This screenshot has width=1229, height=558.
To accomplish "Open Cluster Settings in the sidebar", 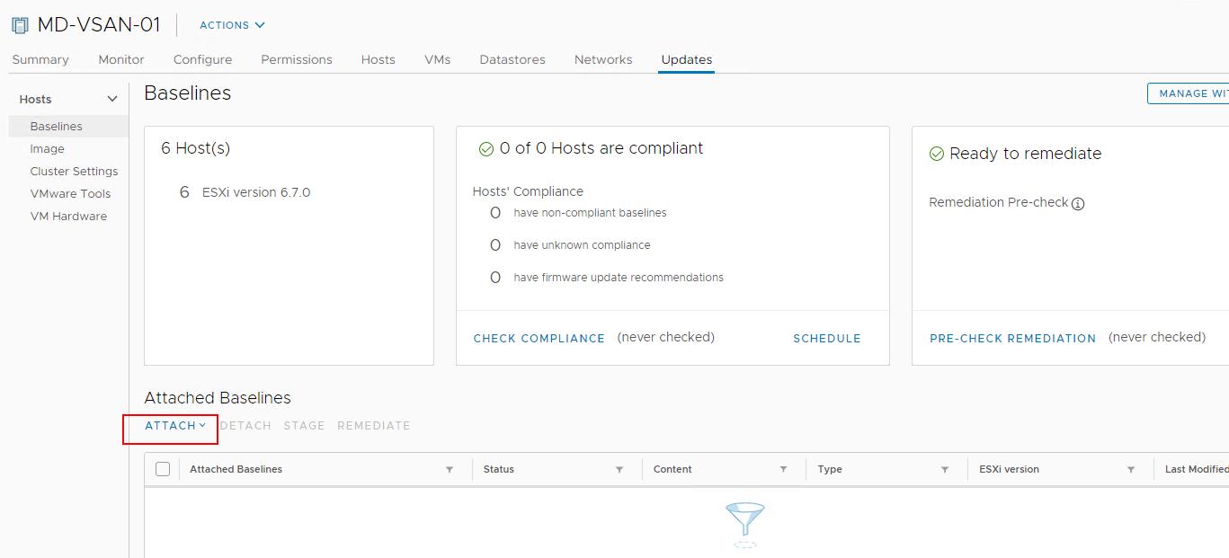I will pos(74,172).
